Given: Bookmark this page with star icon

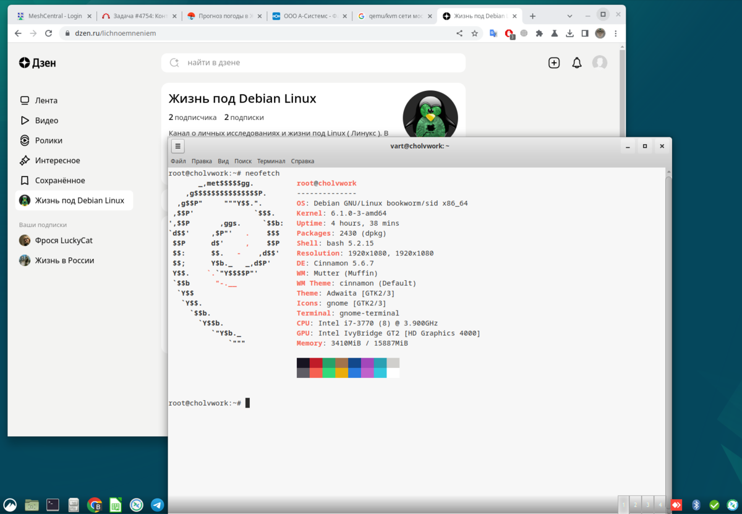Looking at the screenshot, I should (474, 33).
